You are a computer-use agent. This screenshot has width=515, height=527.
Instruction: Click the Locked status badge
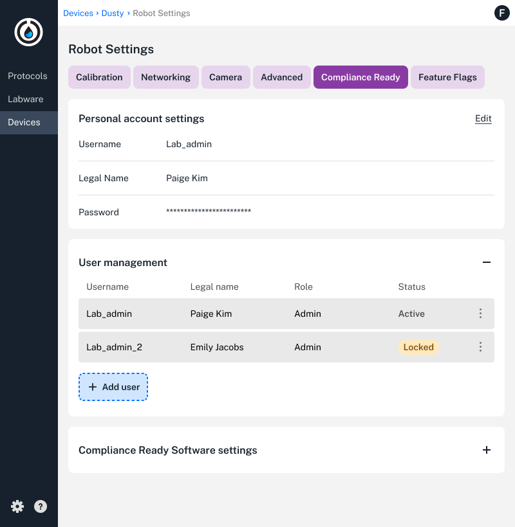click(418, 347)
